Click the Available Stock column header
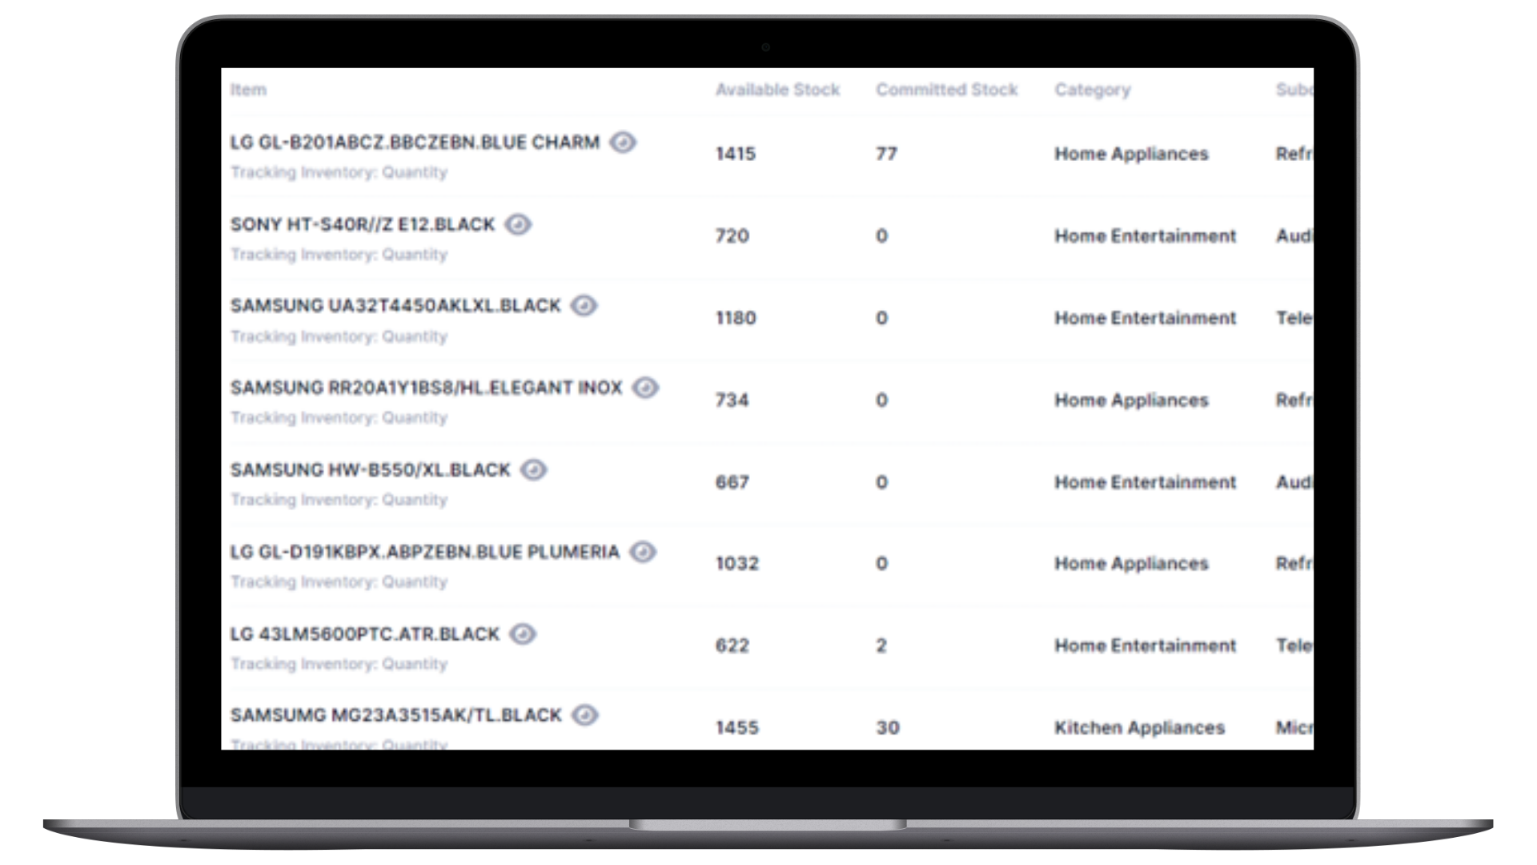1537x865 pixels. click(x=777, y=90)
